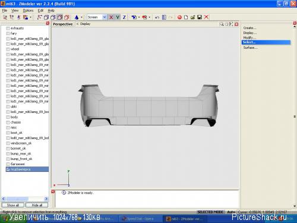The width and height of the screenshot is (297, 223).
Task: Click the highlighted third view-cube icon
Action: pos(60,17)
